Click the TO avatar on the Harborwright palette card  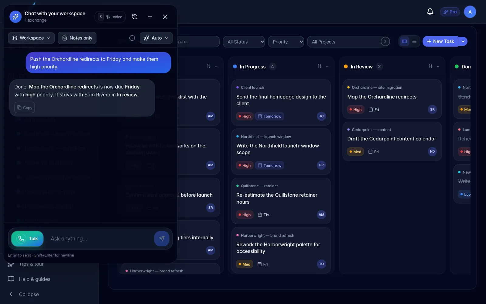(x=321, y=264)
